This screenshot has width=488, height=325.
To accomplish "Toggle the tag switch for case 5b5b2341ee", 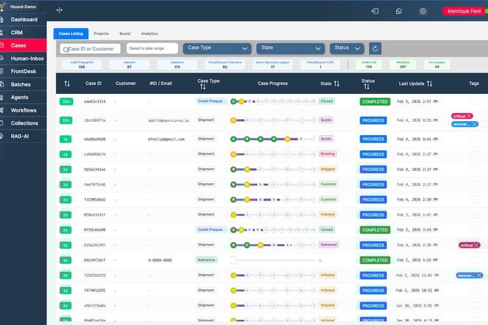I will tap(475, 169).
